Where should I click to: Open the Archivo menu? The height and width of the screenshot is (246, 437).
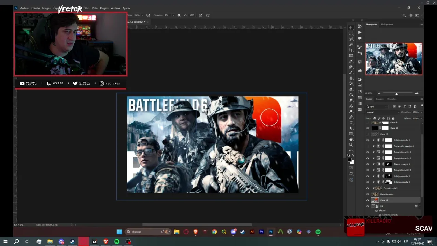25,8
